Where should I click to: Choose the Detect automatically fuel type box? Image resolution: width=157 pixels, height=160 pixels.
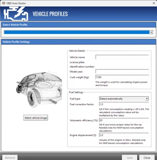pos(124,99)
